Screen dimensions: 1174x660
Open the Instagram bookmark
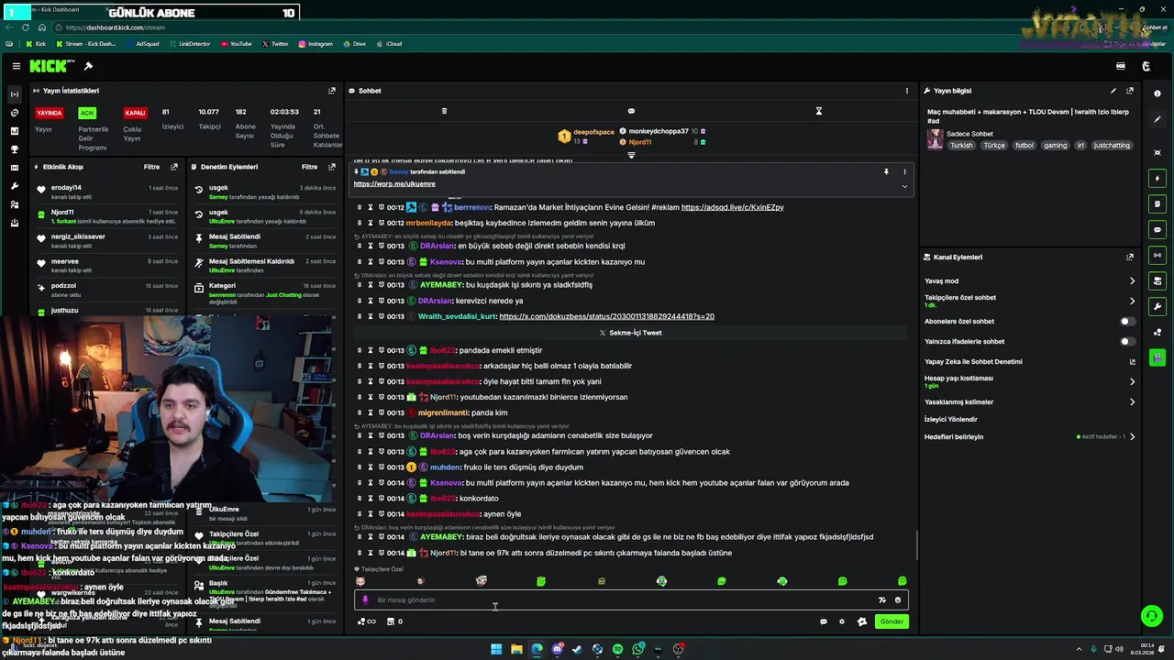click(x=315, y=44)
